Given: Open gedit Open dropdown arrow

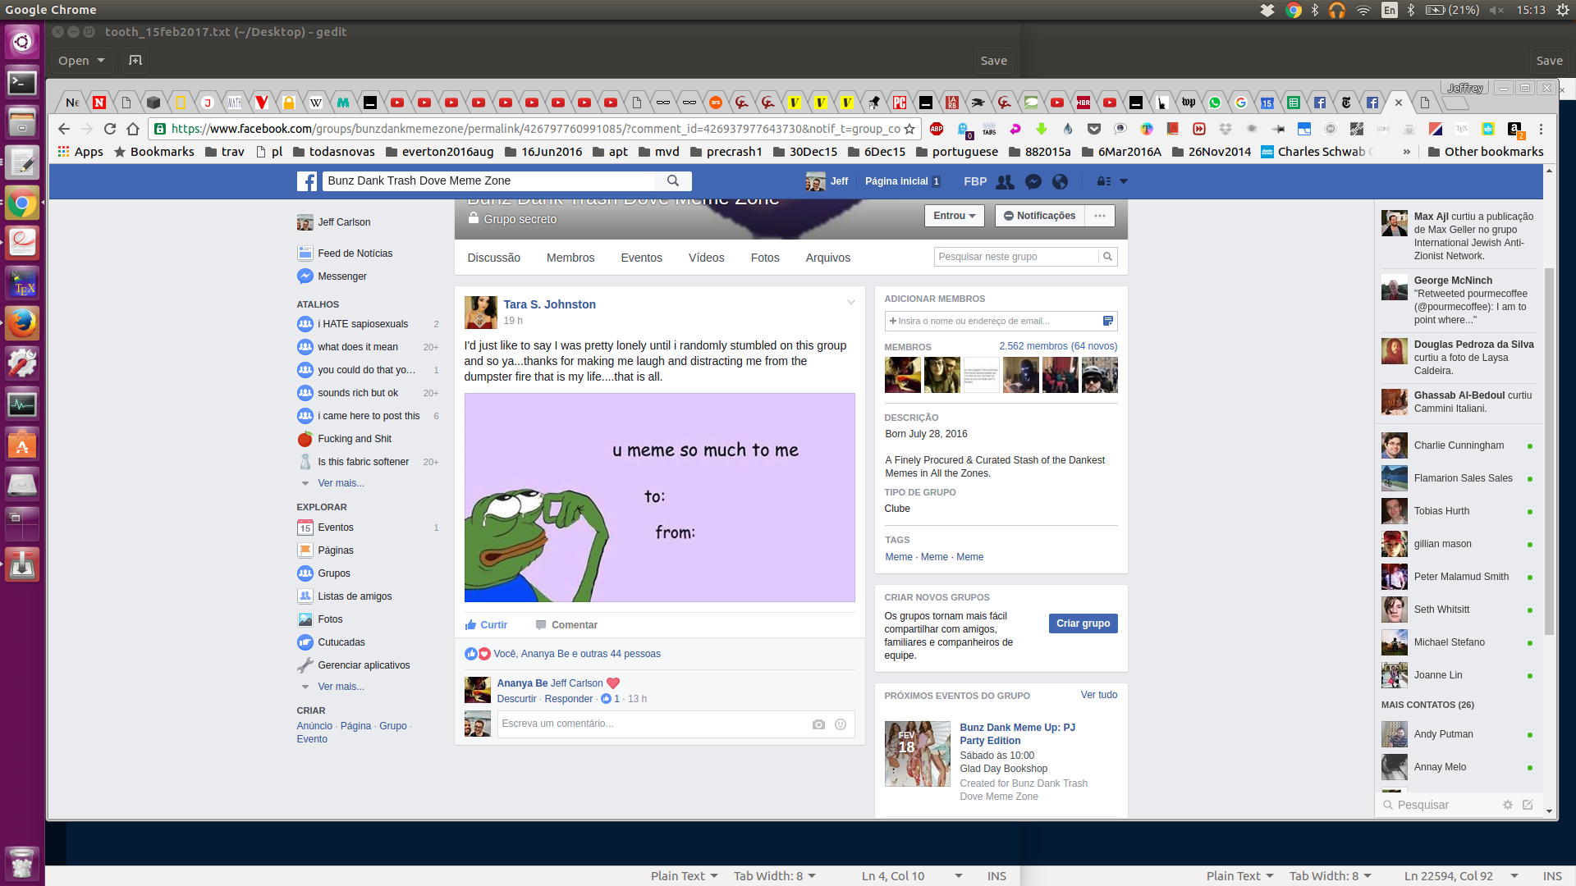Looking at the screenshot, I should pos(101,61).
